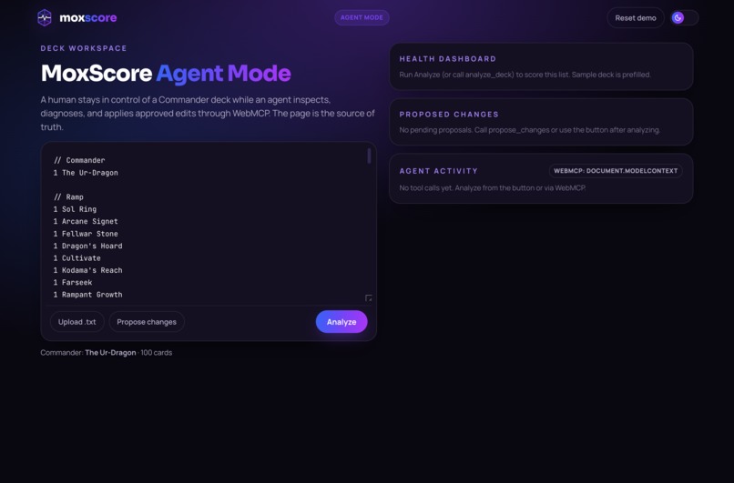Viewport: 734px width, 483px height.
Task: Click the PROPOSED CHANGES heading
Action: 449,114
